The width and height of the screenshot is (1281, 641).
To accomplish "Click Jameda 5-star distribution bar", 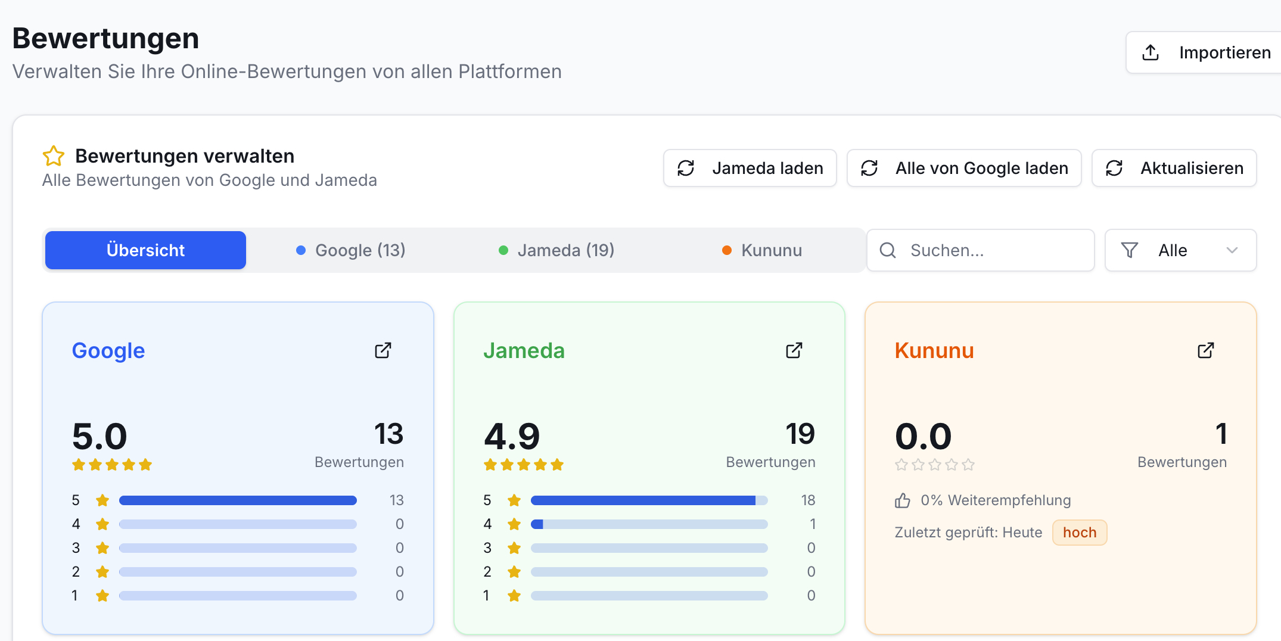I will (x=649, y=500).
